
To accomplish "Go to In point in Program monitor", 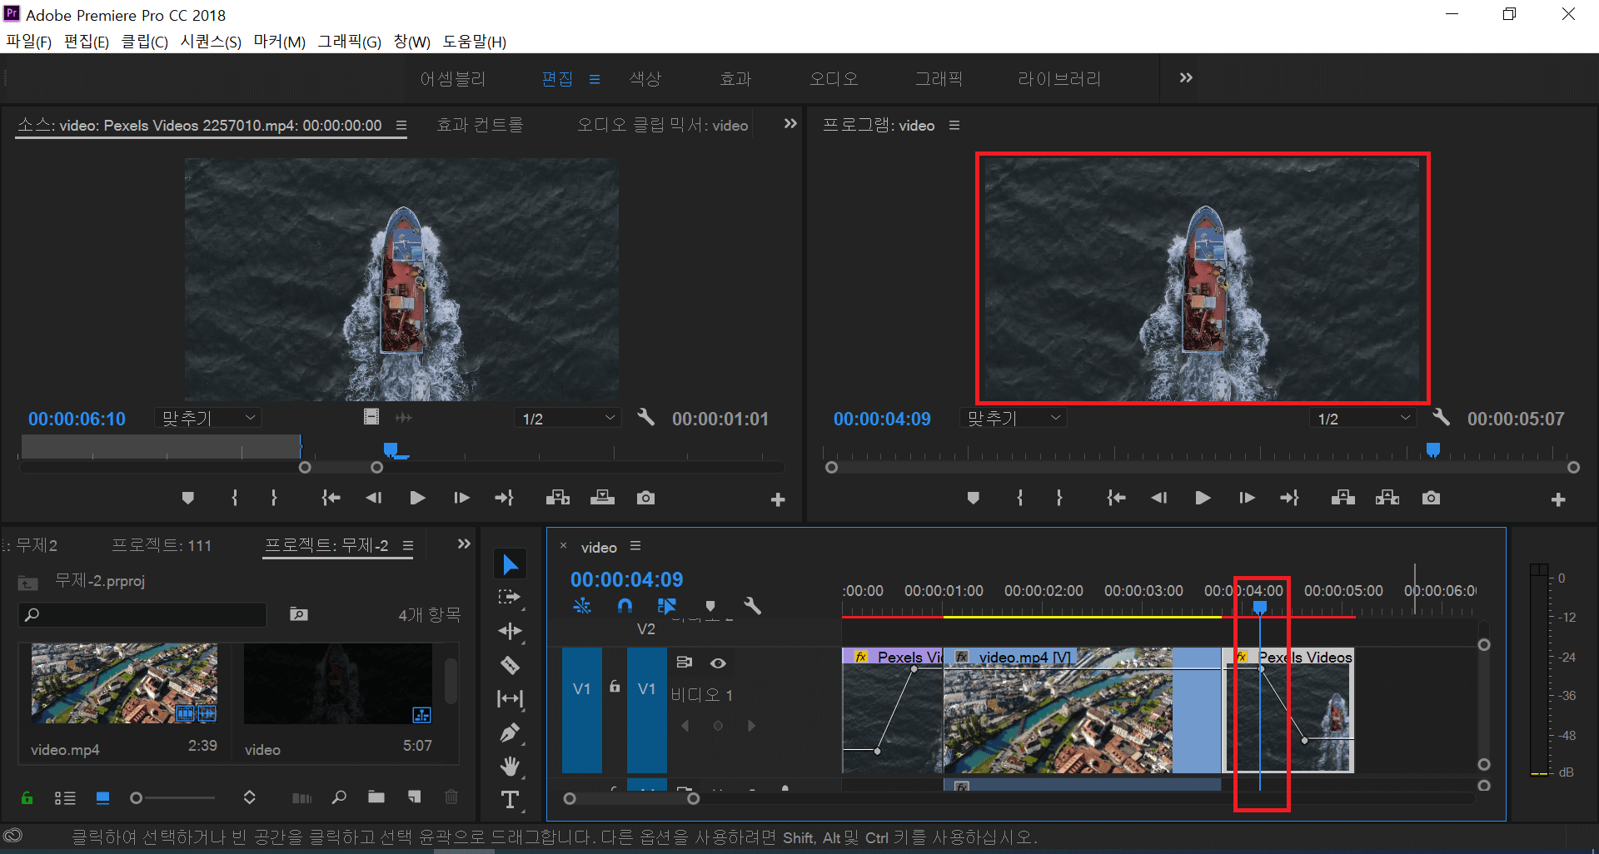I will pyautogui.click(x=1116, y=498).
